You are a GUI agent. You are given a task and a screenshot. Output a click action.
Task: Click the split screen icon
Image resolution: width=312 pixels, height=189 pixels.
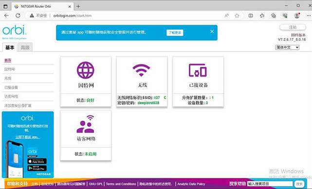click(251, 16)
